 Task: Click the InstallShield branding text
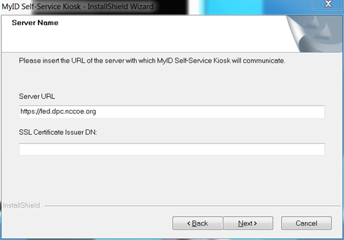point(22,205)
